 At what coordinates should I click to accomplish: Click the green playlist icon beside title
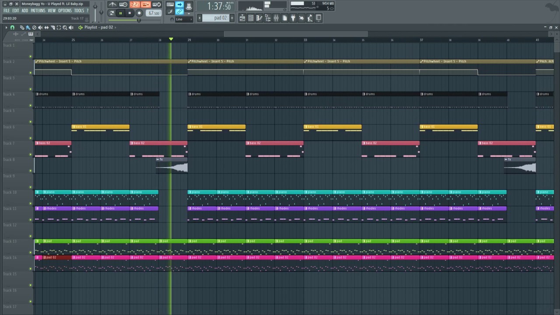(x=80, y=28)
